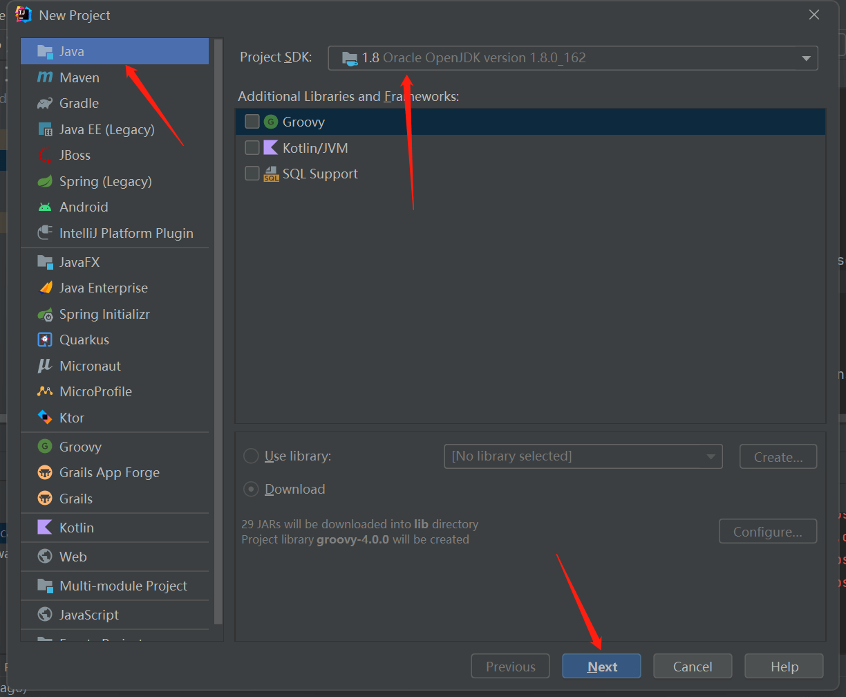This screenshot has width=846, height=697.
Task: Open the Project SDK dropdown
Action: click(573, 58)
